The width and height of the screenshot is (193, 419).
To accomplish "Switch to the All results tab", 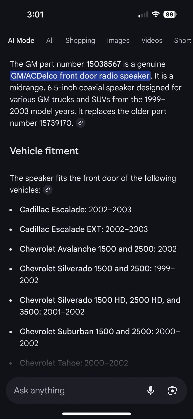I will point(50,40).
